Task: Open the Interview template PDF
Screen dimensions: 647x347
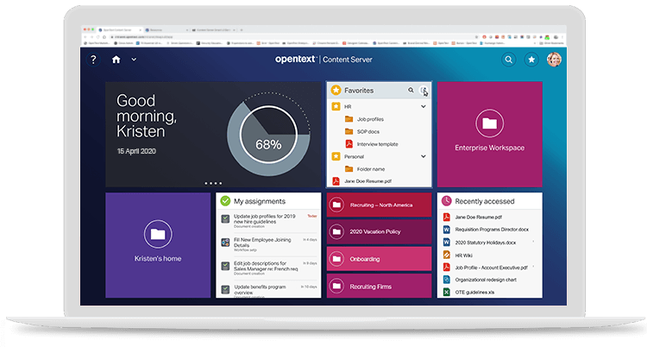Action: (376, 143)
